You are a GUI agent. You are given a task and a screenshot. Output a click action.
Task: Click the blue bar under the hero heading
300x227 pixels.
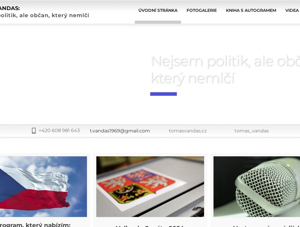click(x=164, y=94)
